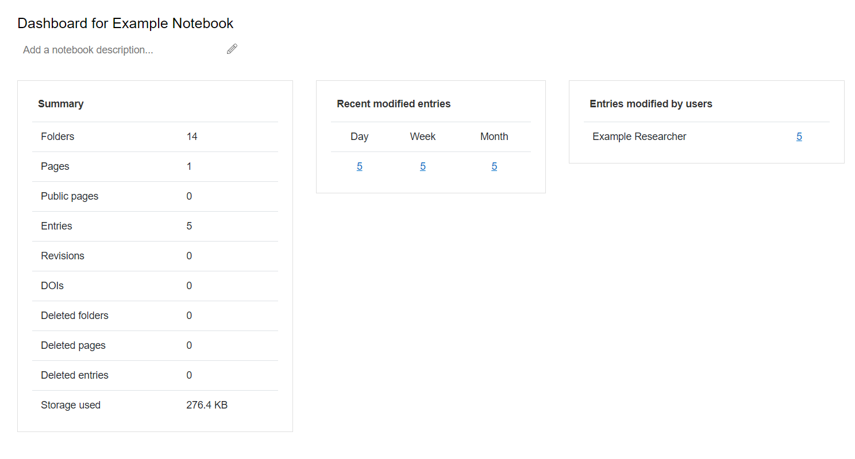Click the Revisions summary row
This screenshot has width=855, height=459.
point(155,256)
